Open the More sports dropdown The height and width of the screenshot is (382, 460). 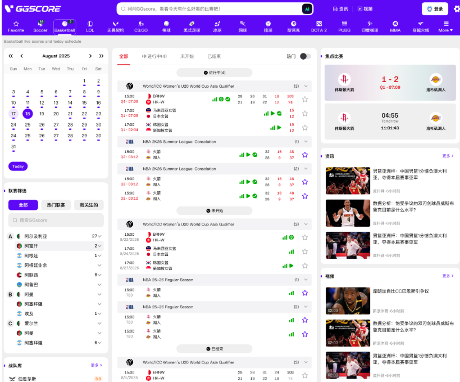(x=446, y=26)
